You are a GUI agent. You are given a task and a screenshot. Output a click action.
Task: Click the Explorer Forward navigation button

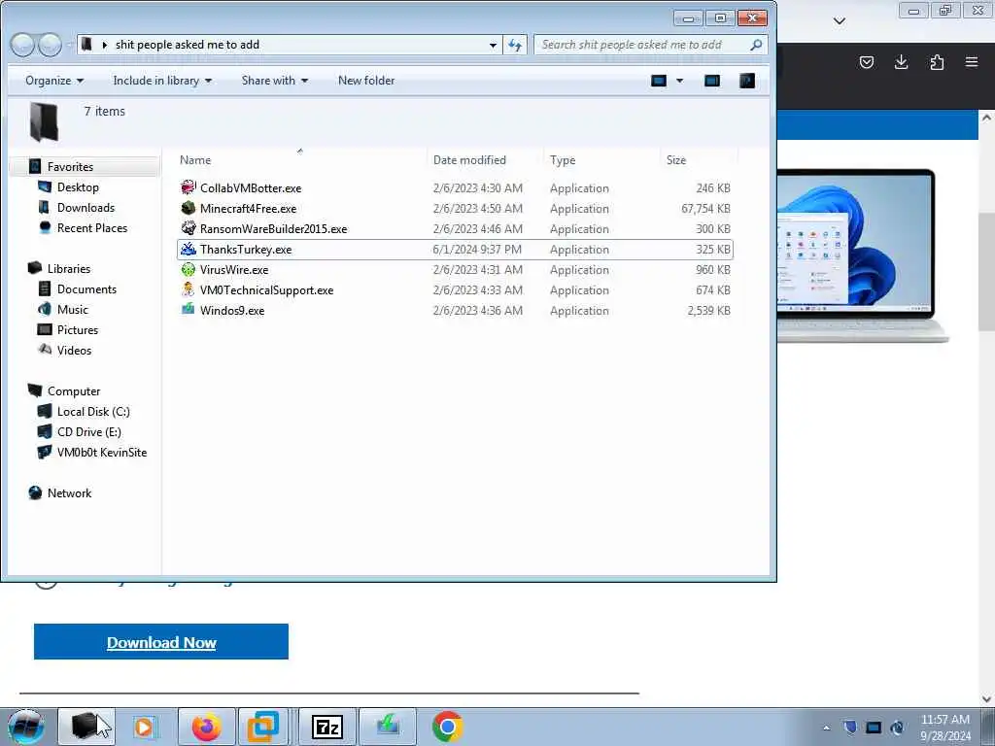[50, 45]
